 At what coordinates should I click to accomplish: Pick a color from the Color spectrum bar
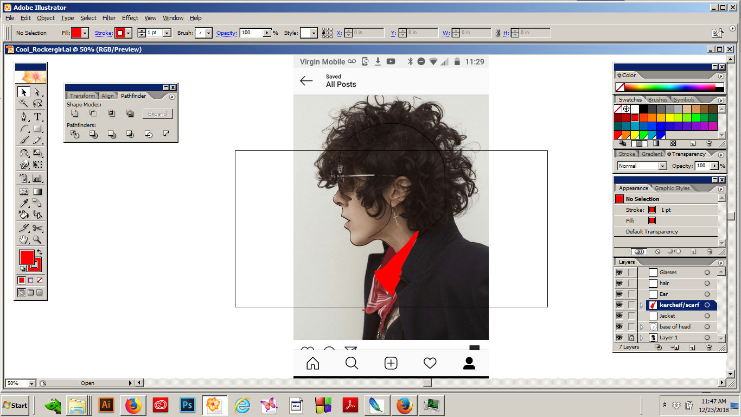tap(670, 87)
